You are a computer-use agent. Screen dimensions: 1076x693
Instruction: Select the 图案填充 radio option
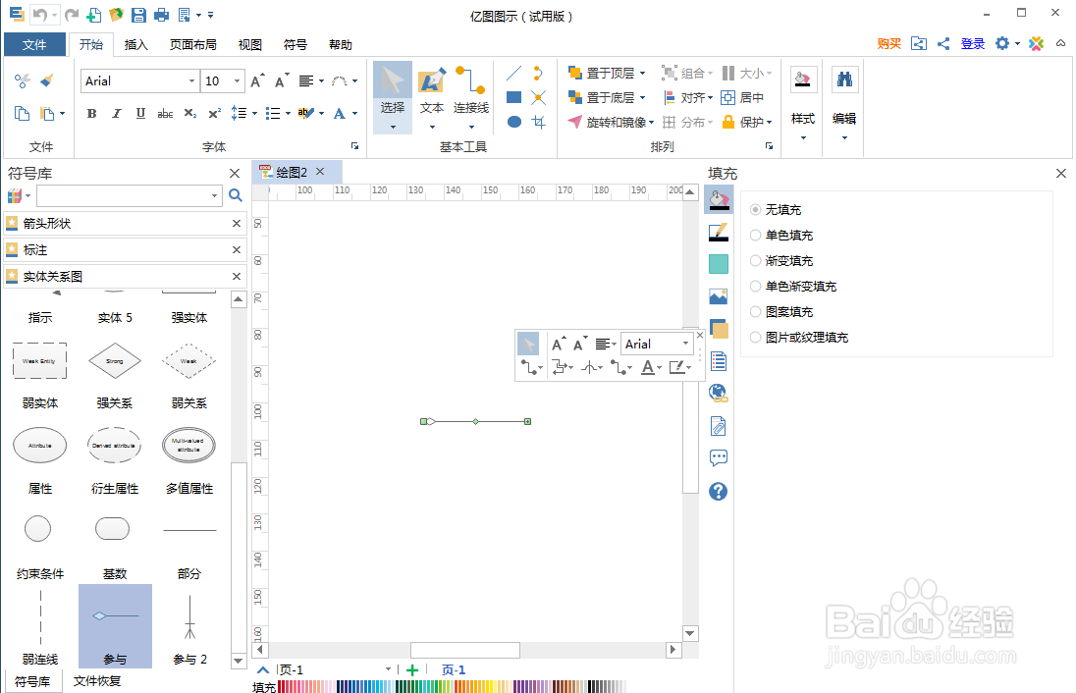756,312
